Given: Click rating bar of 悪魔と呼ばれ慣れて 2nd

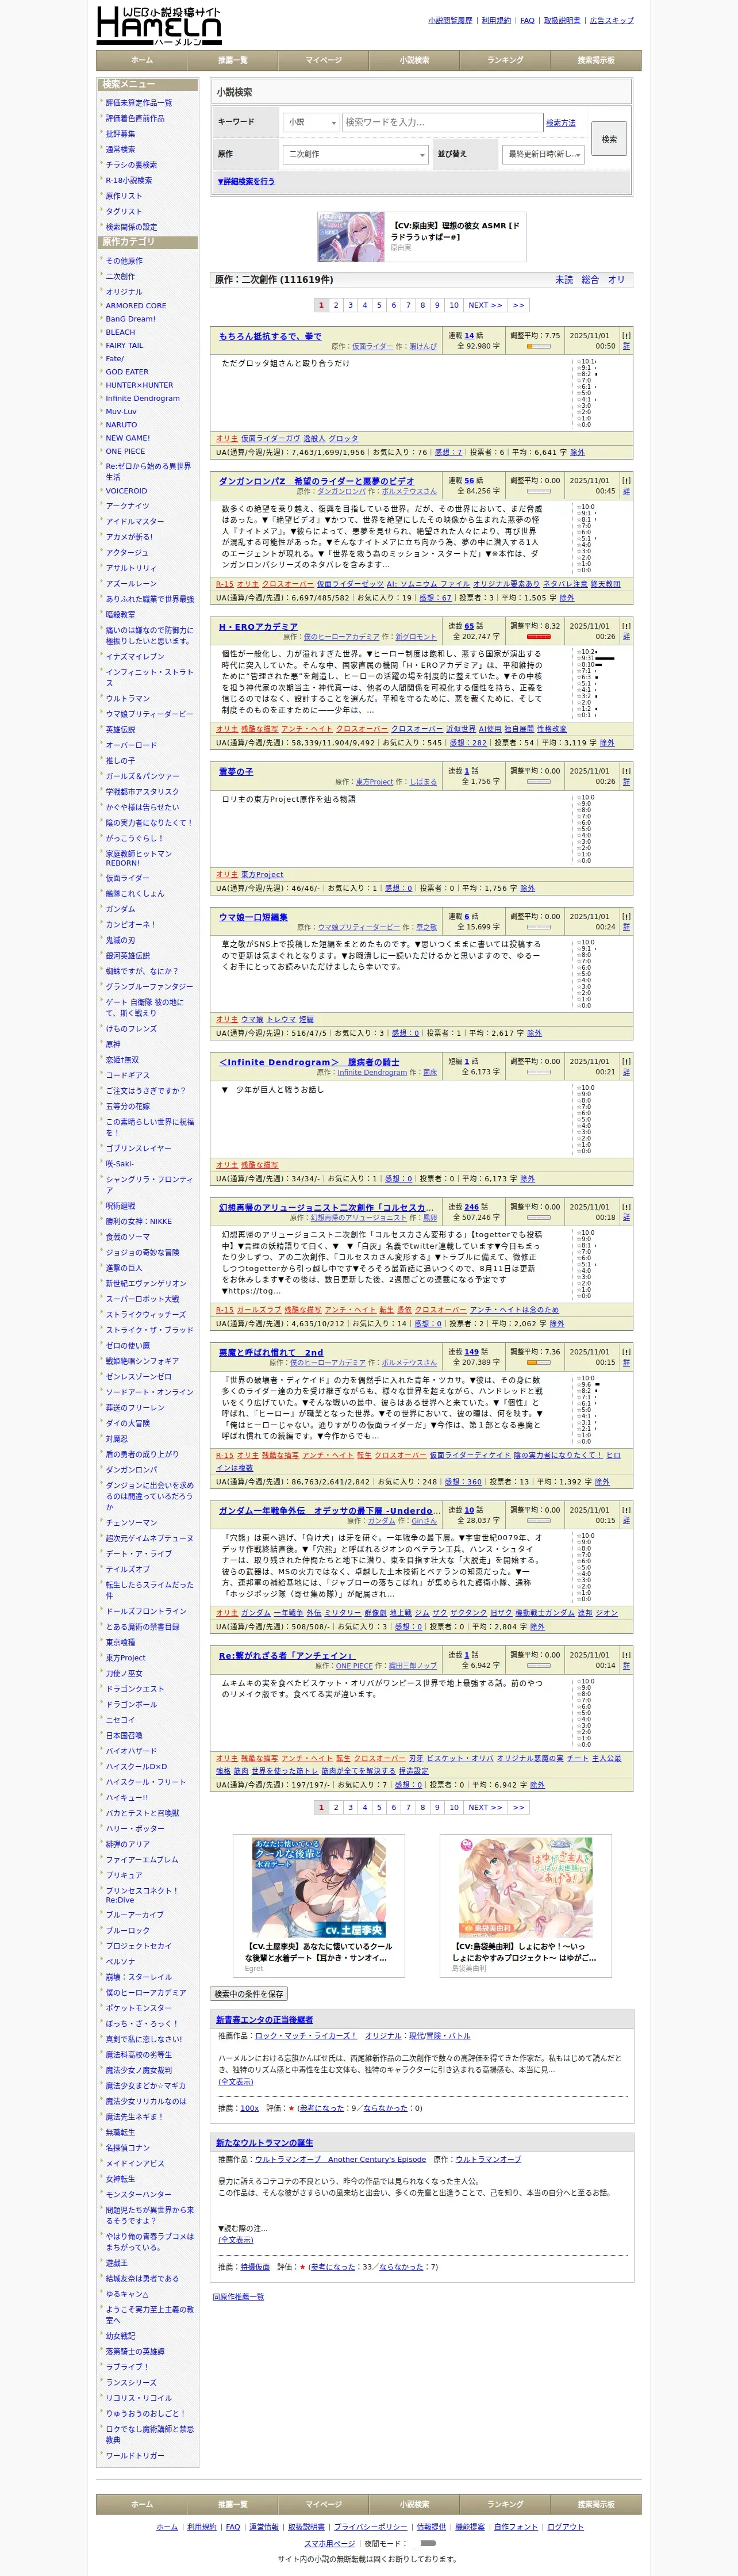Looking at the screenshot, I should pyautogui.click(x=538, y=1362).
